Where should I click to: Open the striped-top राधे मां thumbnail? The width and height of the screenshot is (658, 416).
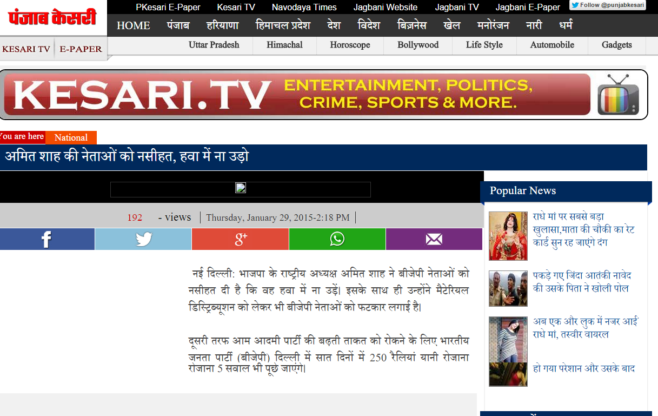508,339
